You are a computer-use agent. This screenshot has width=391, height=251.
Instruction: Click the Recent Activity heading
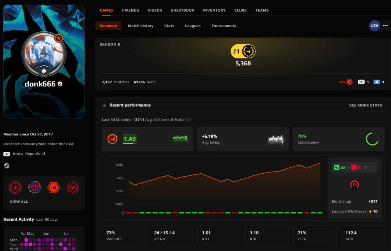(x=19, y=219)
